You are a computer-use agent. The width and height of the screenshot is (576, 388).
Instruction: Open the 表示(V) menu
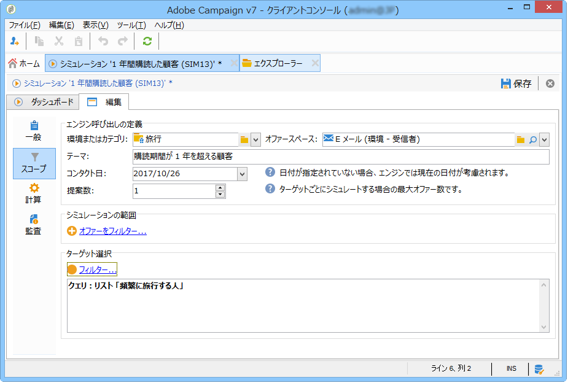click(96, 25)
